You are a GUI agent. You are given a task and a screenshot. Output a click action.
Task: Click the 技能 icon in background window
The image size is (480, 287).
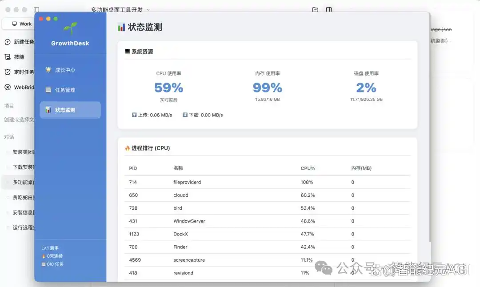8,57
